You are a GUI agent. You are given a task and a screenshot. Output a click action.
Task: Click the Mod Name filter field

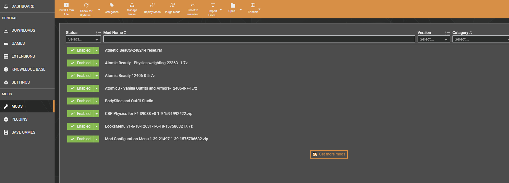259,39
